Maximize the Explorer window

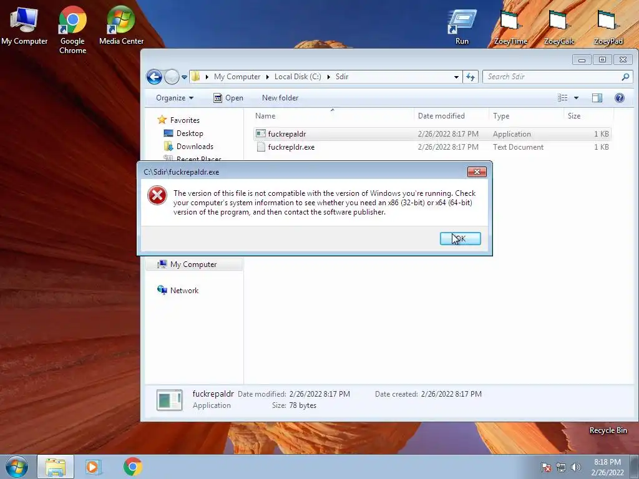(x=602, y=60)
